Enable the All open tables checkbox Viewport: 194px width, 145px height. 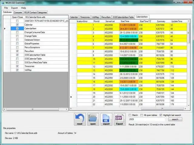(x=142, y=115)
